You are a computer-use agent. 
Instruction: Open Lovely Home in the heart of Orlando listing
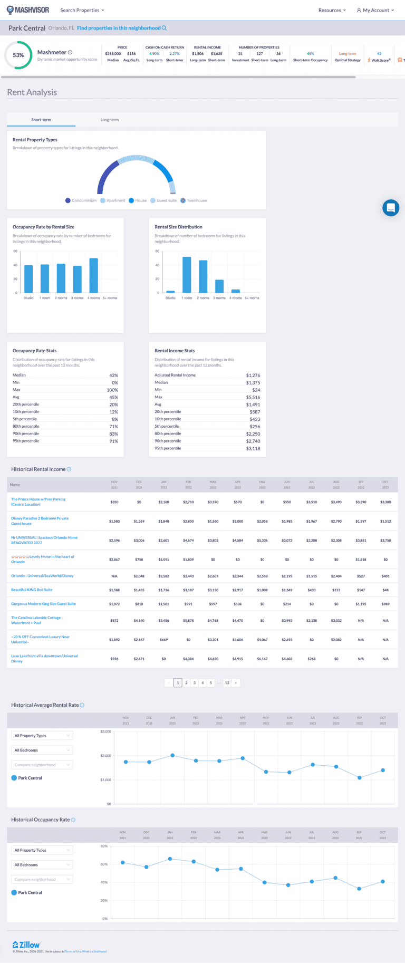[43, 559]
